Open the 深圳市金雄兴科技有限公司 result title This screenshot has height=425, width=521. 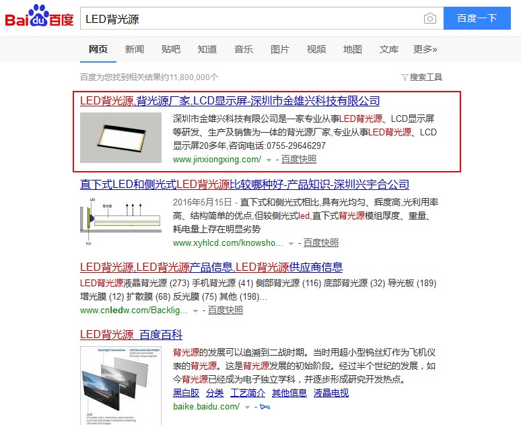point(230,101)
